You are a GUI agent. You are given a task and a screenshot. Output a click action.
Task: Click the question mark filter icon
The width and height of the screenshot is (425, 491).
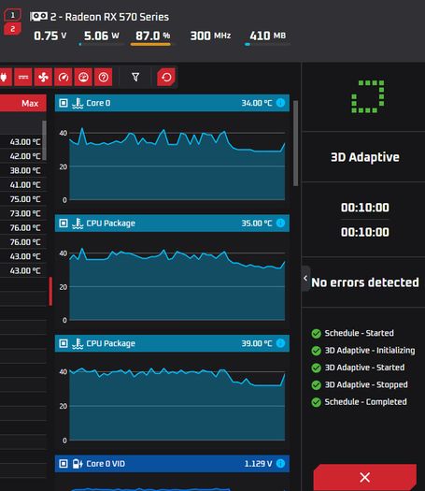pos(103,77)
